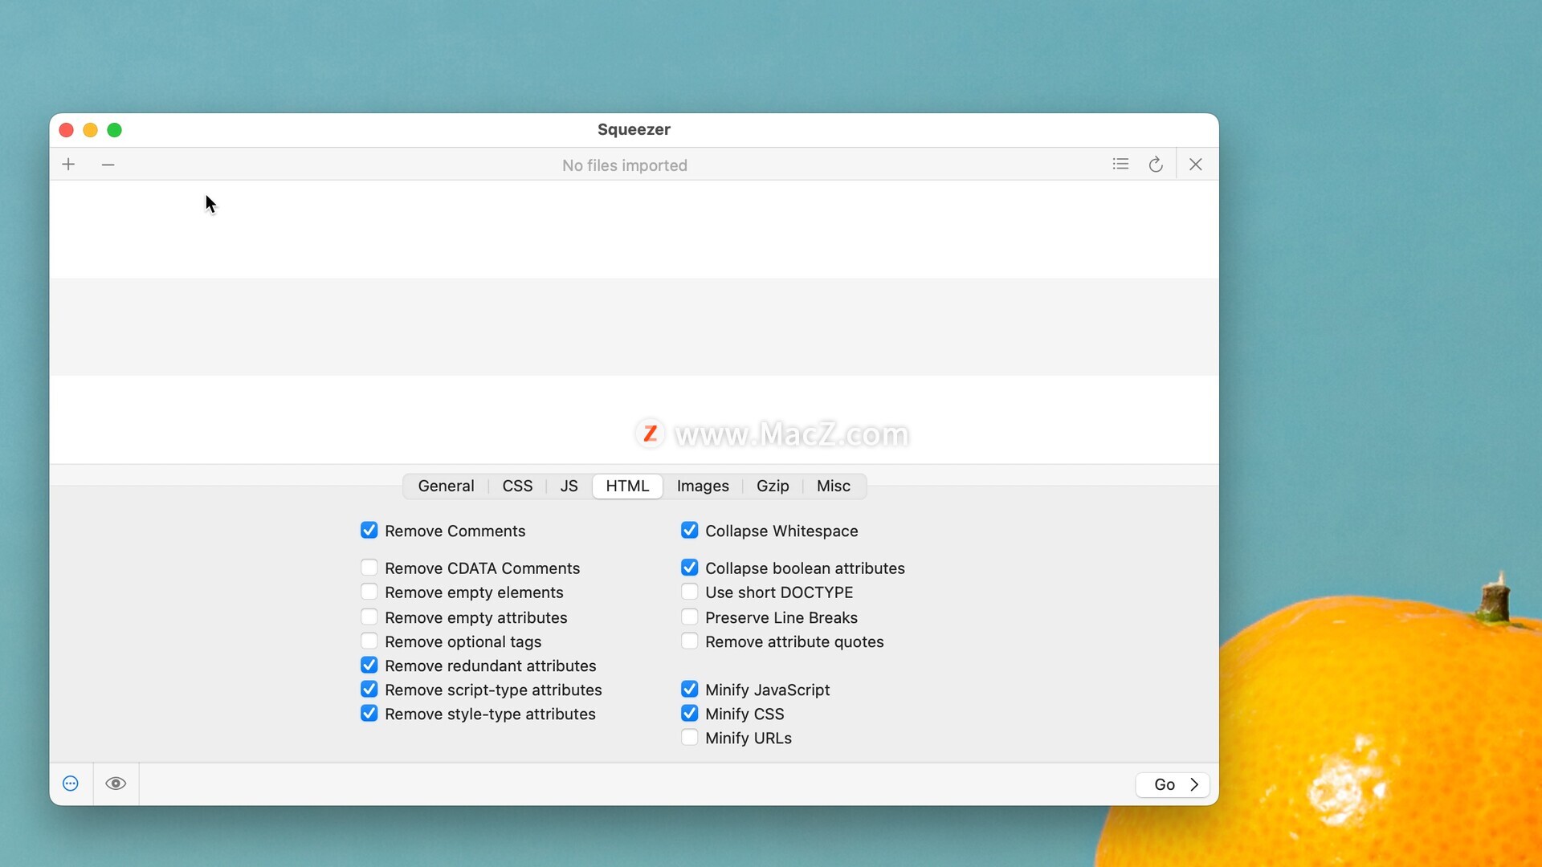This screenshot has height=867, width=1542.
Task: Uncheck Remove Comments checkbox
Action: (369, 530)
